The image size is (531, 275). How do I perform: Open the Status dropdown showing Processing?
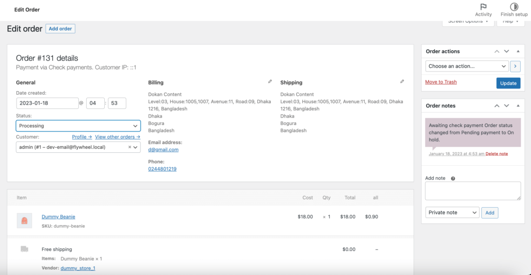(78, 126)
